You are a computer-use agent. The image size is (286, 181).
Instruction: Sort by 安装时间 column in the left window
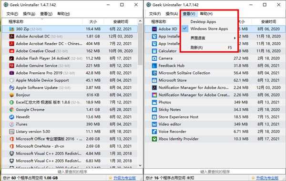click(x=121, y=22)
